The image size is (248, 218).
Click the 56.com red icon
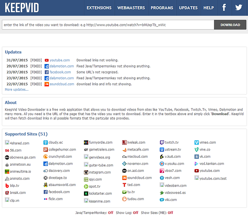pyautogui.click(x=7, y=150)
